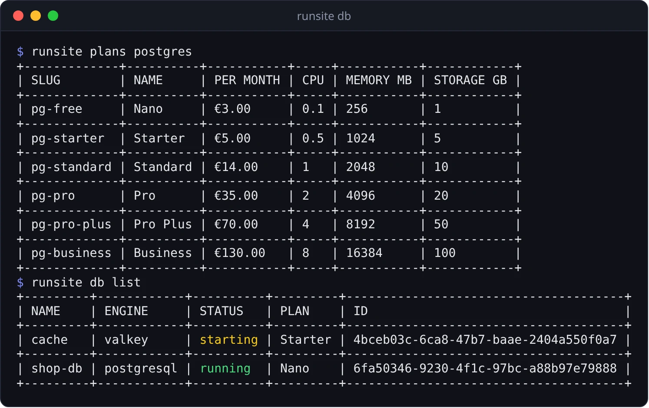Click the pg-free slug cell

pyautogui.click(x=56, y=109)
